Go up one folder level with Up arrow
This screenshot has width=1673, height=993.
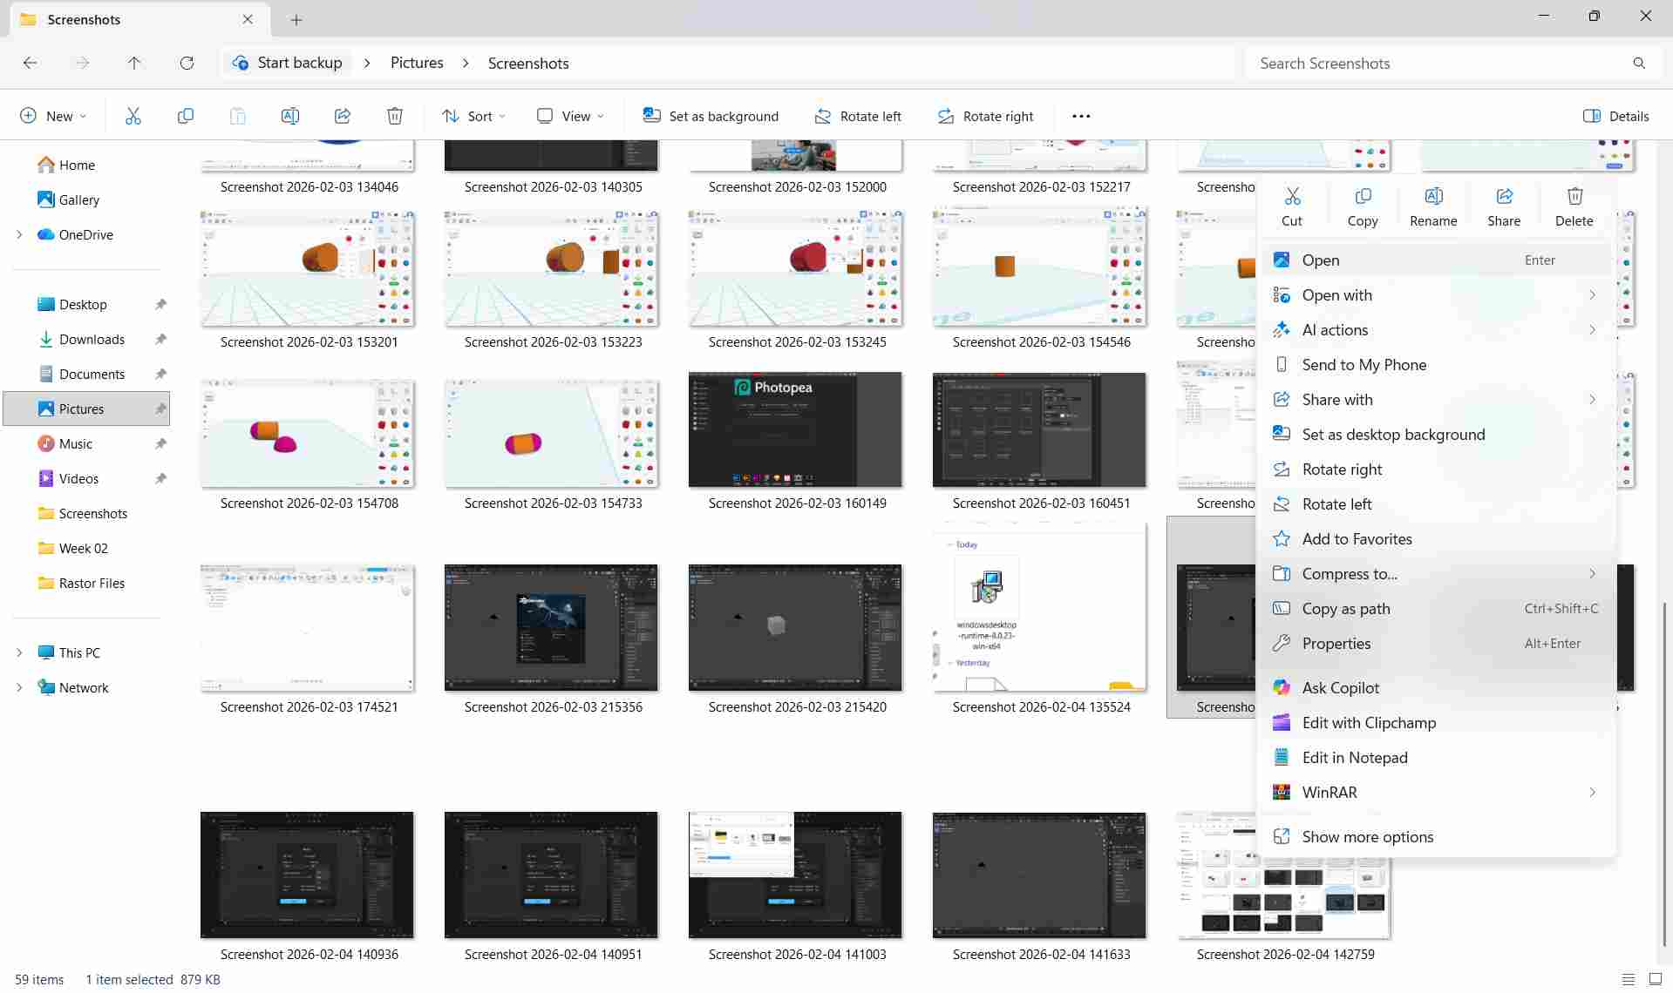click(133, 63)
